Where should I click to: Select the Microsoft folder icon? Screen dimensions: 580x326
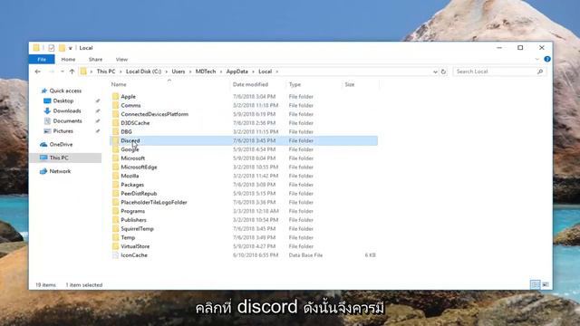pyautogui.click(x=115, y=158)
